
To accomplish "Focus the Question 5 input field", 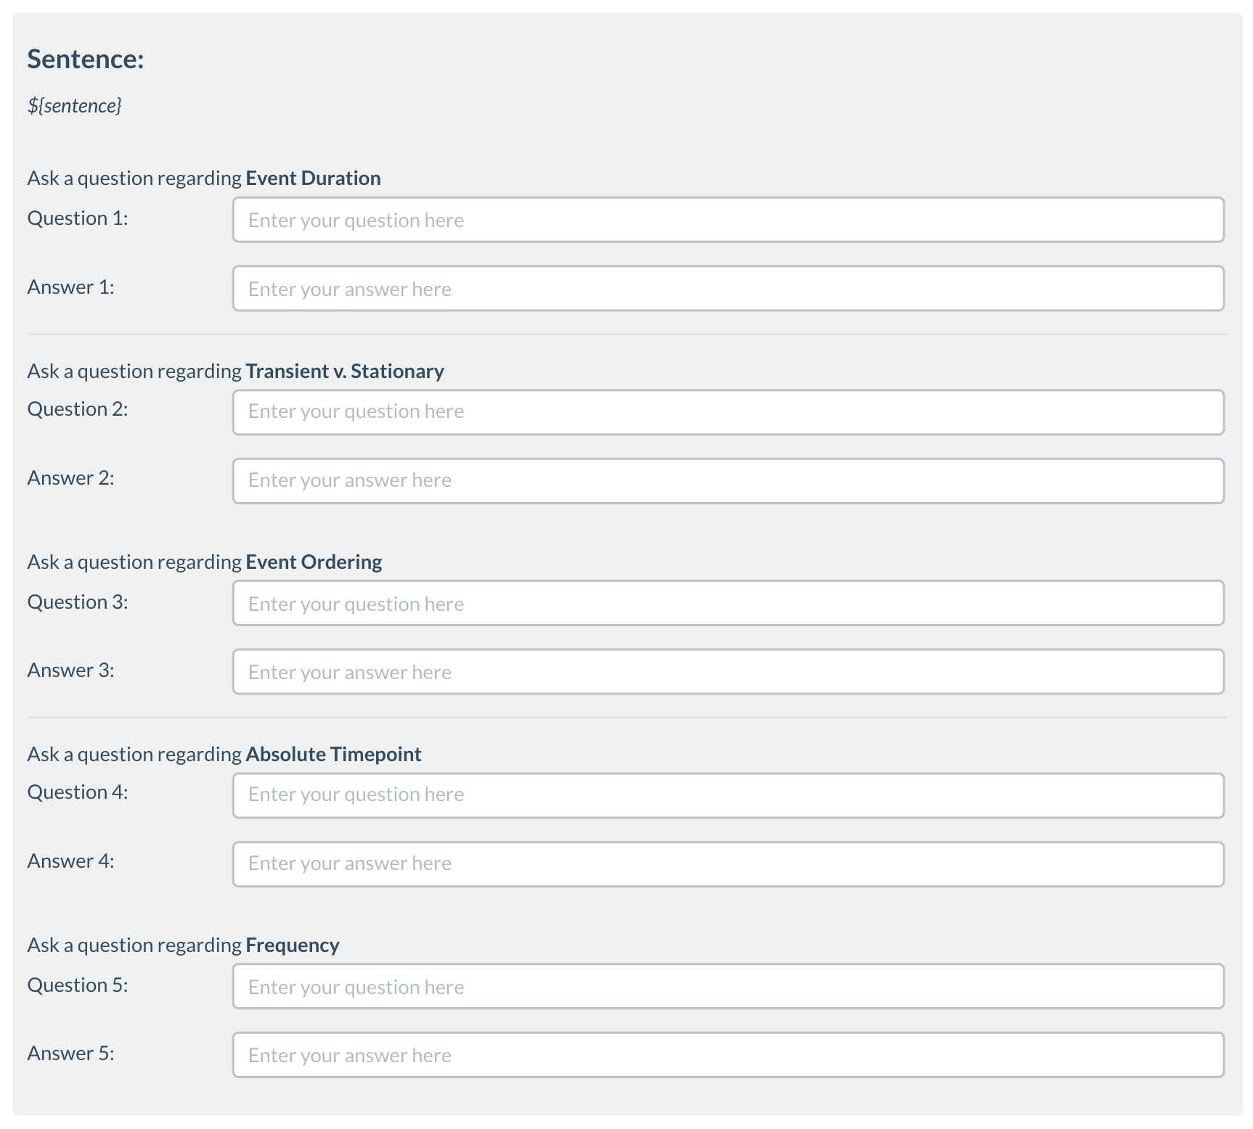I will (727, 986).
